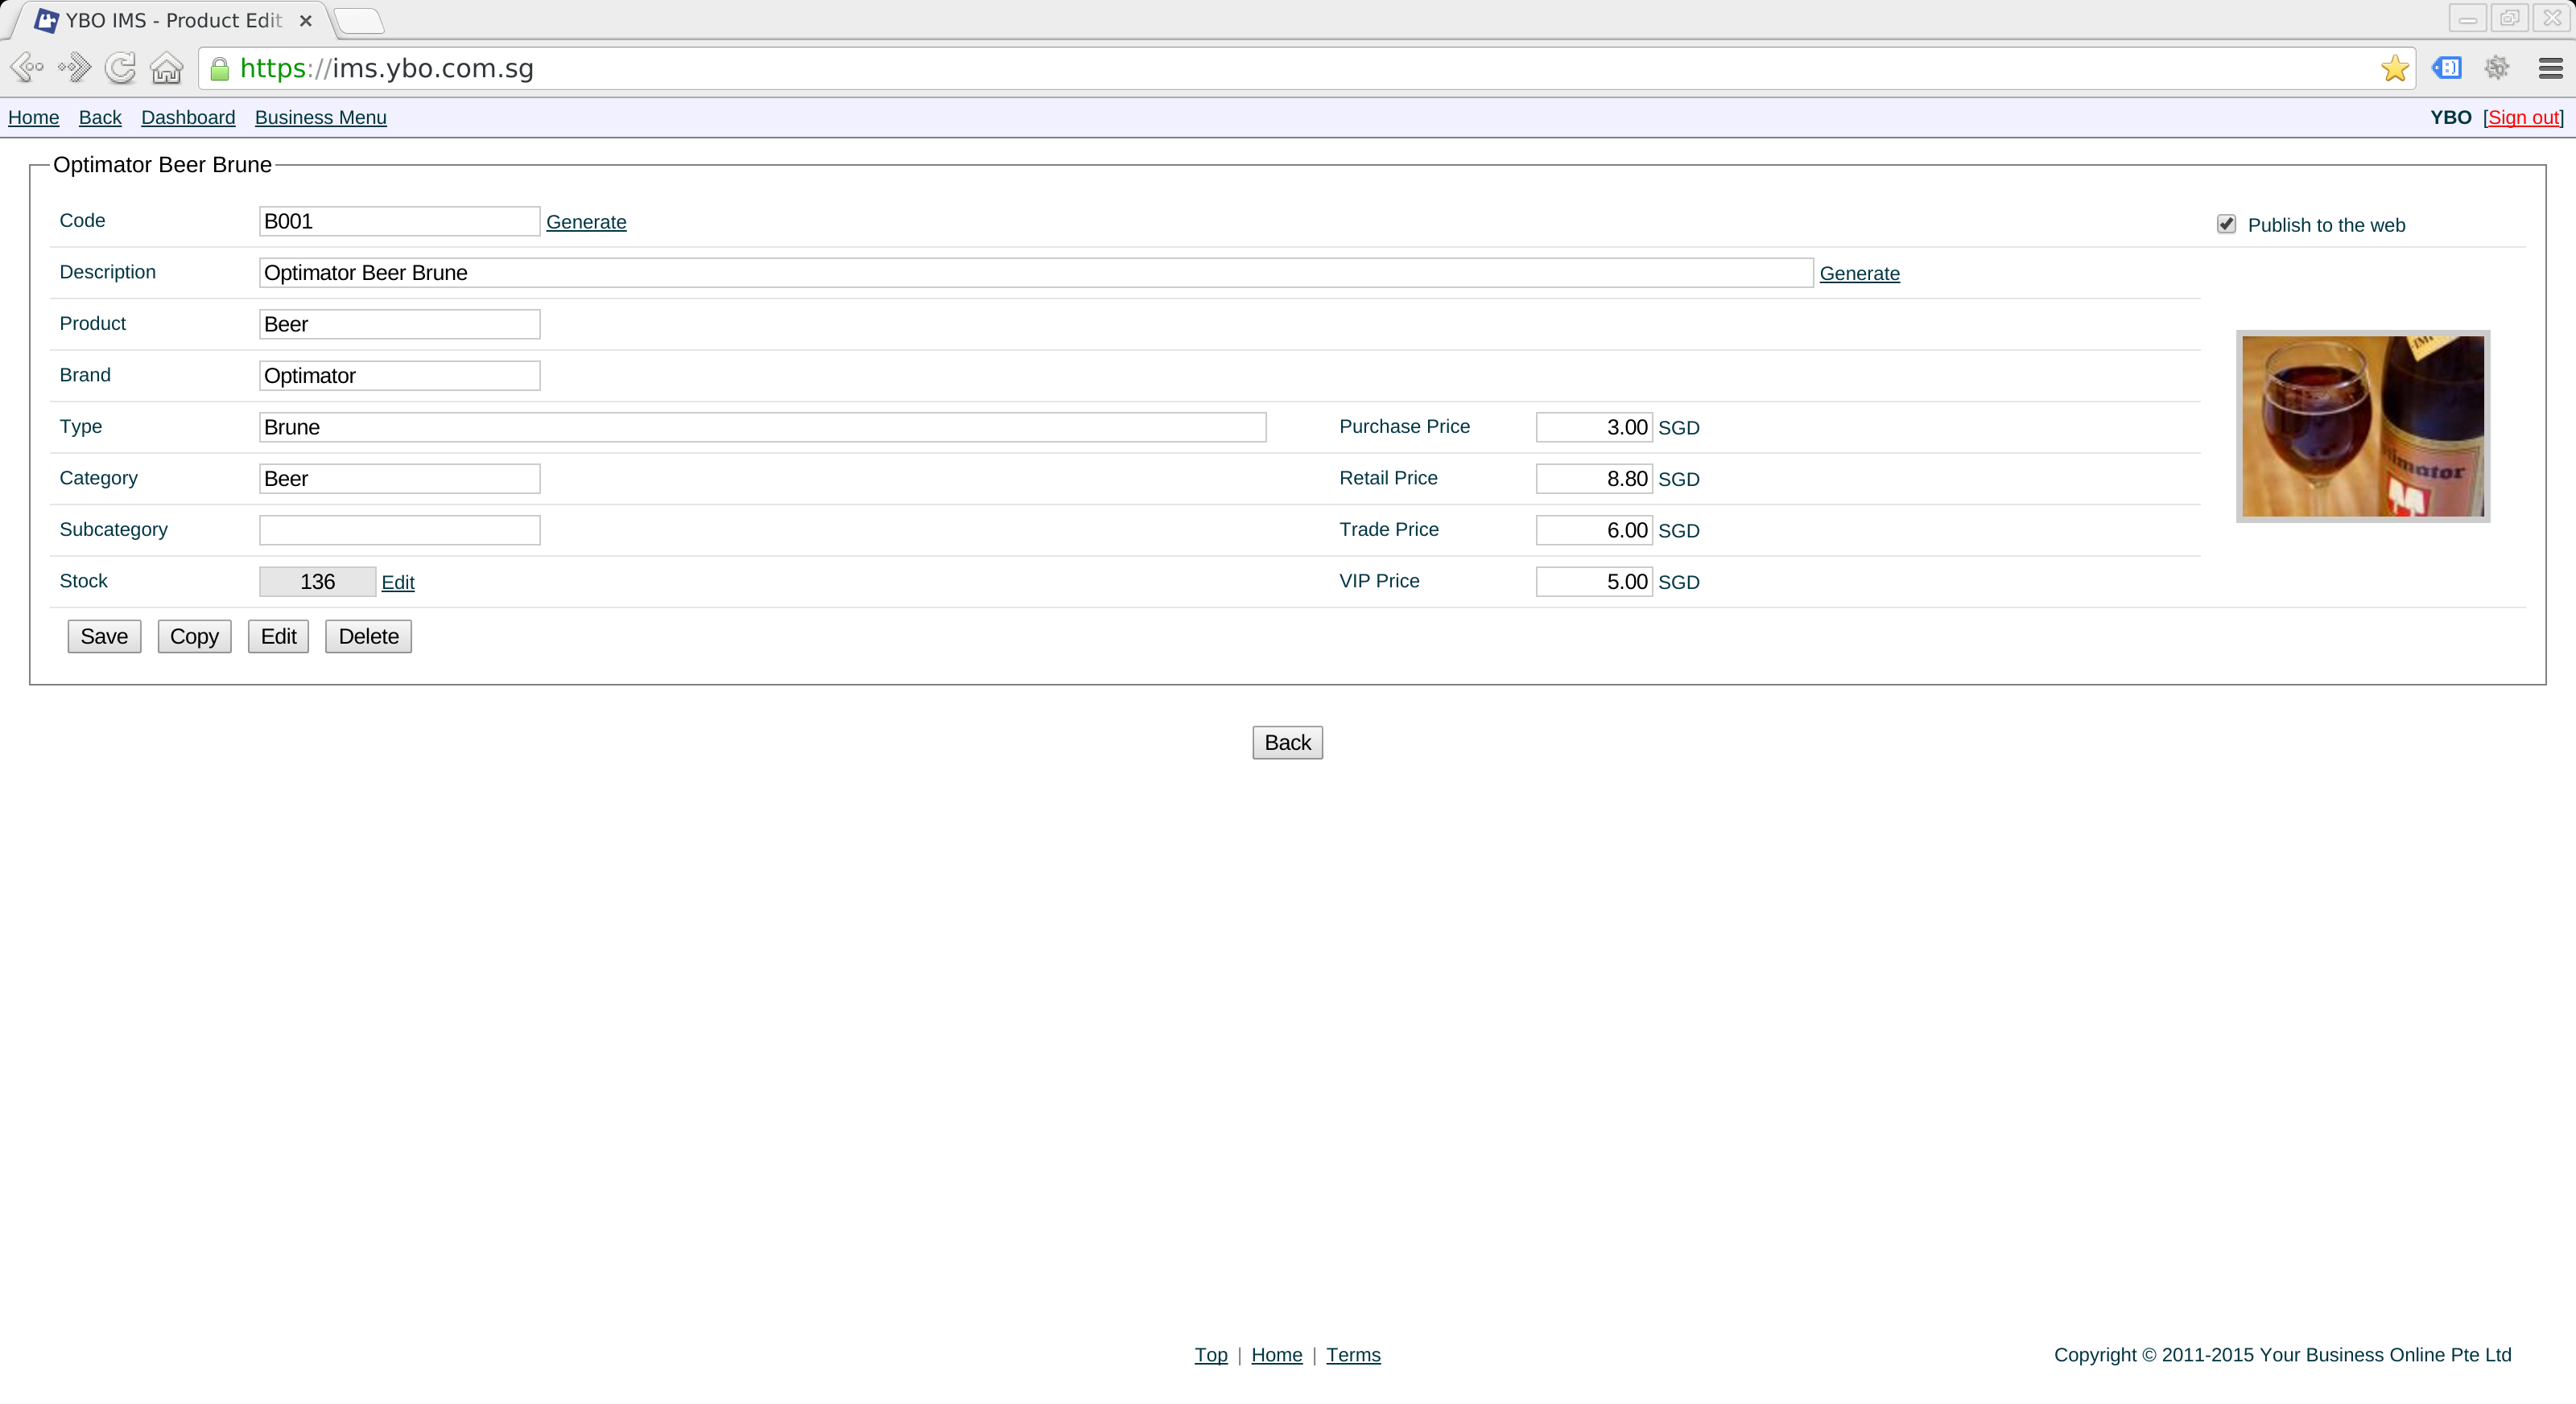Screen dimensions: 2576x1404
Task: Delete the product with Delete button
Action: (368, 636)
